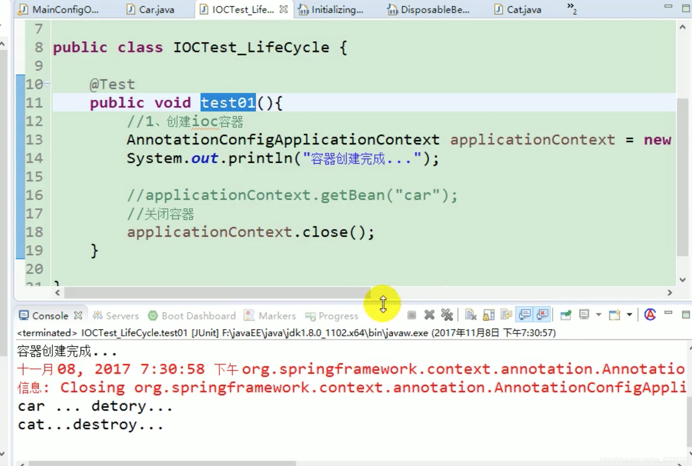Collapse the test01 method fold marker
This screenshot has width=692, height=466.
(x=47, y=84)
